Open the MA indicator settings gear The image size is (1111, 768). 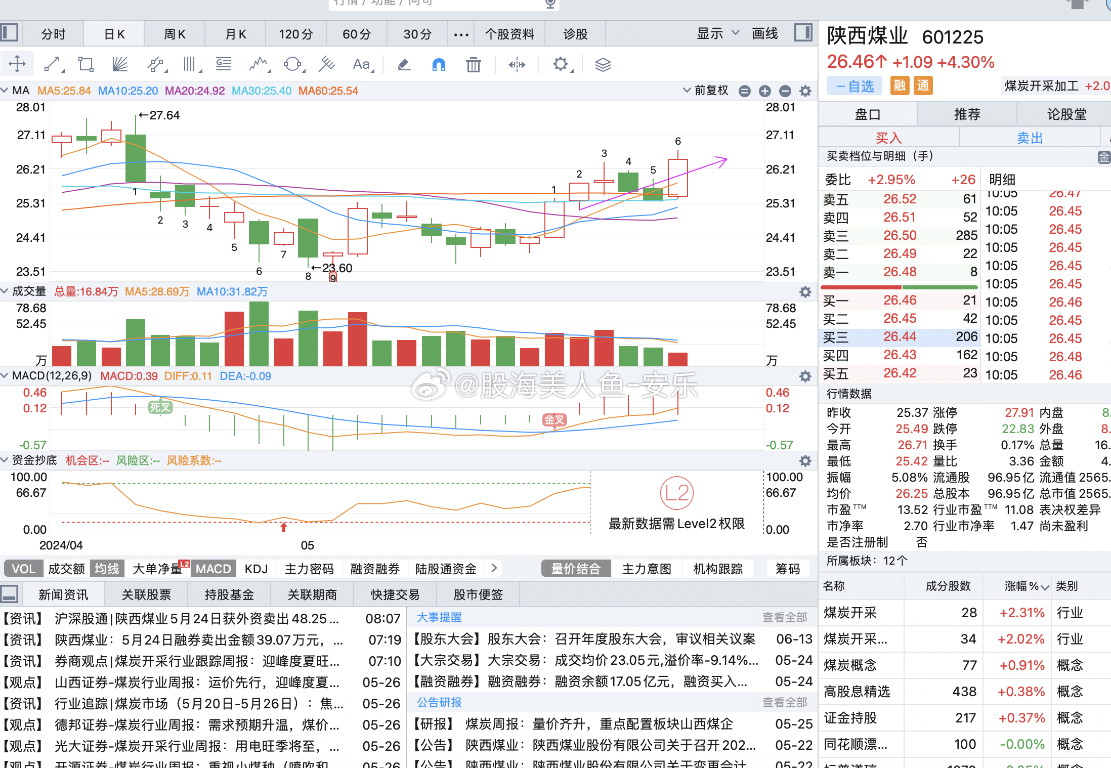(x=805, y=91)
